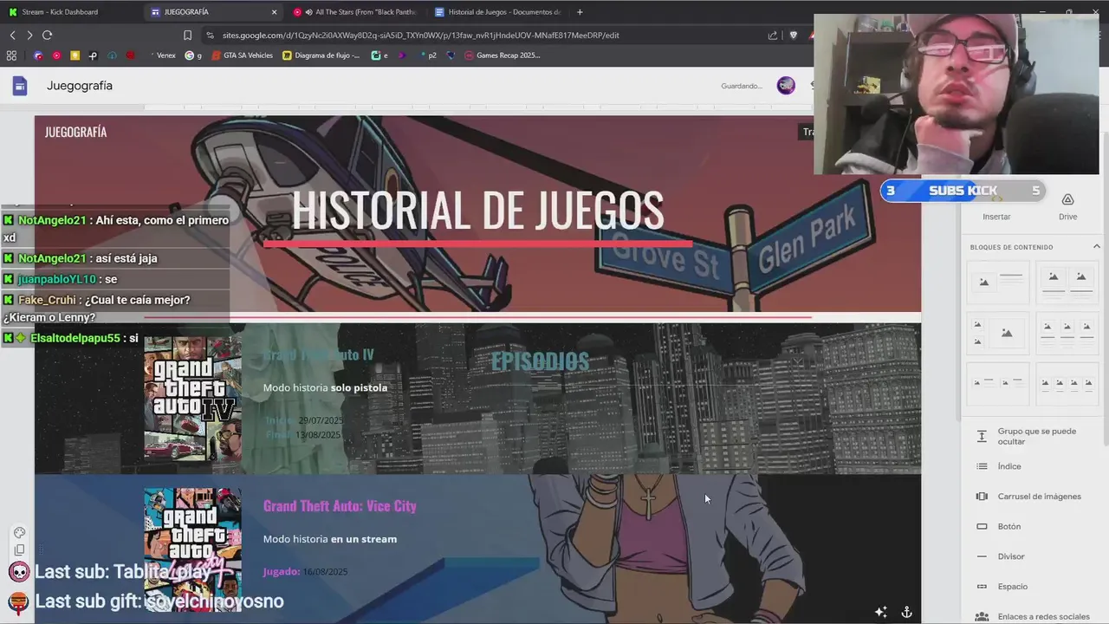1109x624 pixels.
Task: Insert the two small image-text pairs block
Action: click(x=998, y=383)
